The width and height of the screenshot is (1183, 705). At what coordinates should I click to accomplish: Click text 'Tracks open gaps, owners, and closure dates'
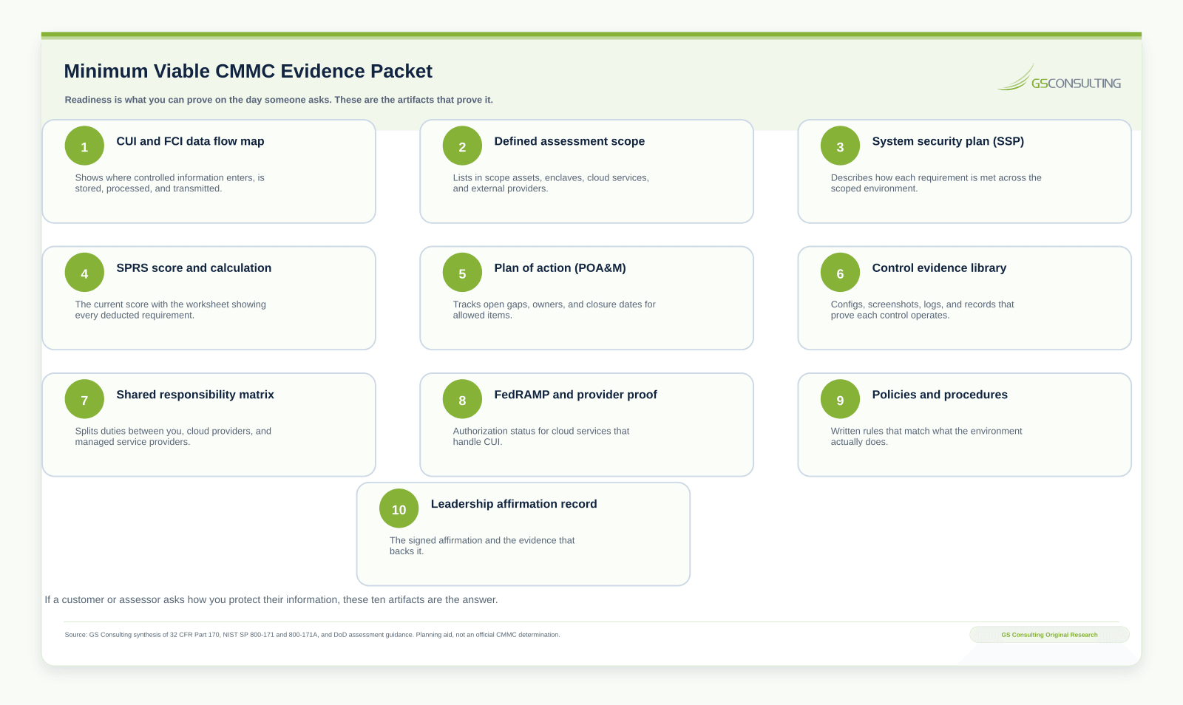pyautogui.click(x=554, y=310)
